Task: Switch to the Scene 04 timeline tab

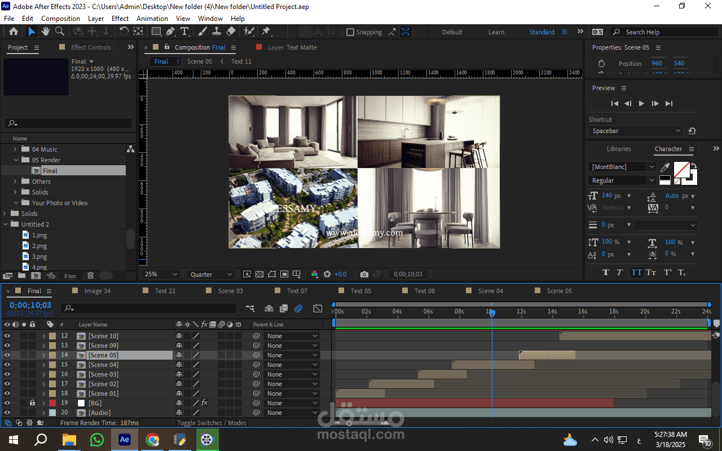Action: [x=490, y=291]
